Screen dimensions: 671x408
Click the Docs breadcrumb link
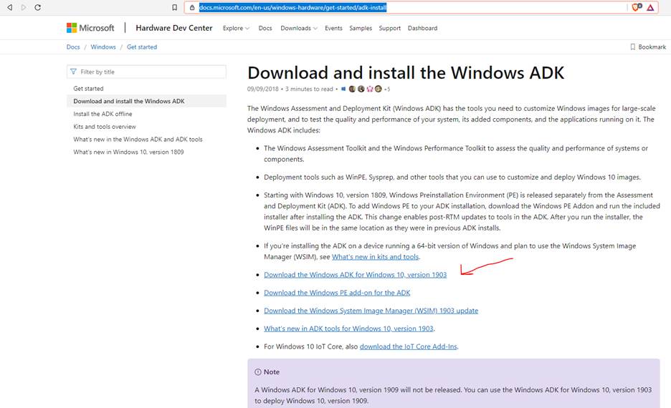(73, 47)
